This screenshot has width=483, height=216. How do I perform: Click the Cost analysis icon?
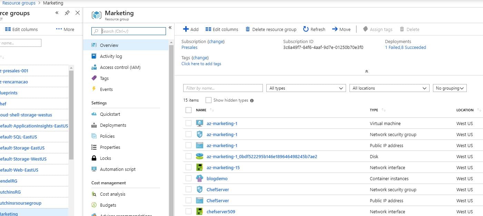coord(94,194)
